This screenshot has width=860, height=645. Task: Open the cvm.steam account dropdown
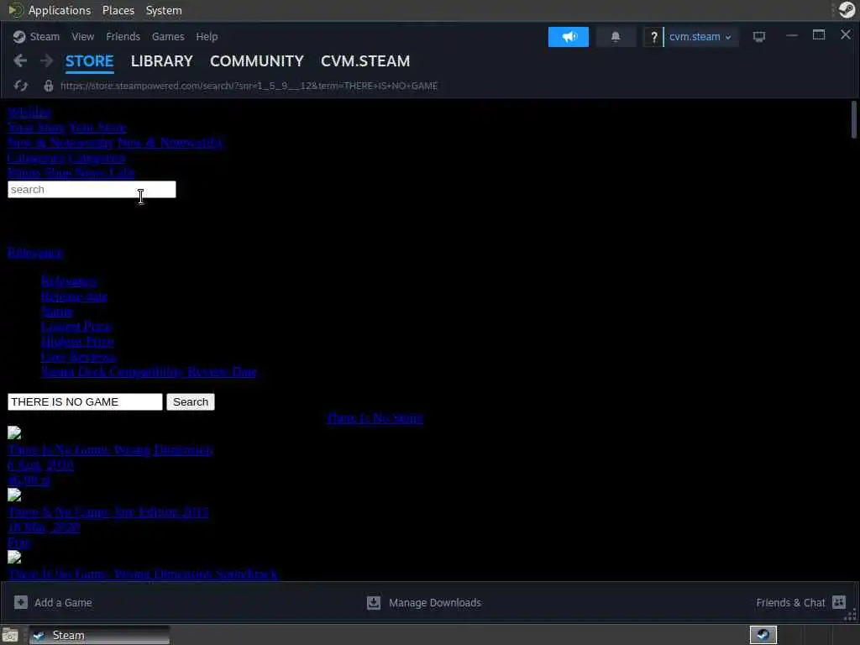(x=700, y=37)
